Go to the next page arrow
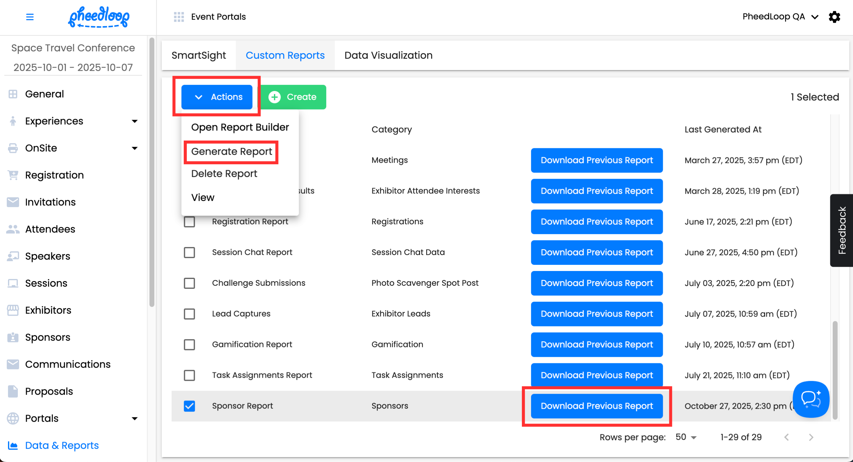The height and width of the screenshot is (462, 853). click(x=811, y=437)
